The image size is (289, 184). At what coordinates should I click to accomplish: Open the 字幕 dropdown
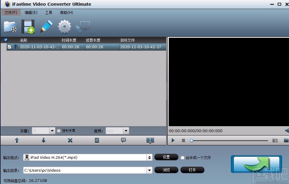[x=52, y=131]
